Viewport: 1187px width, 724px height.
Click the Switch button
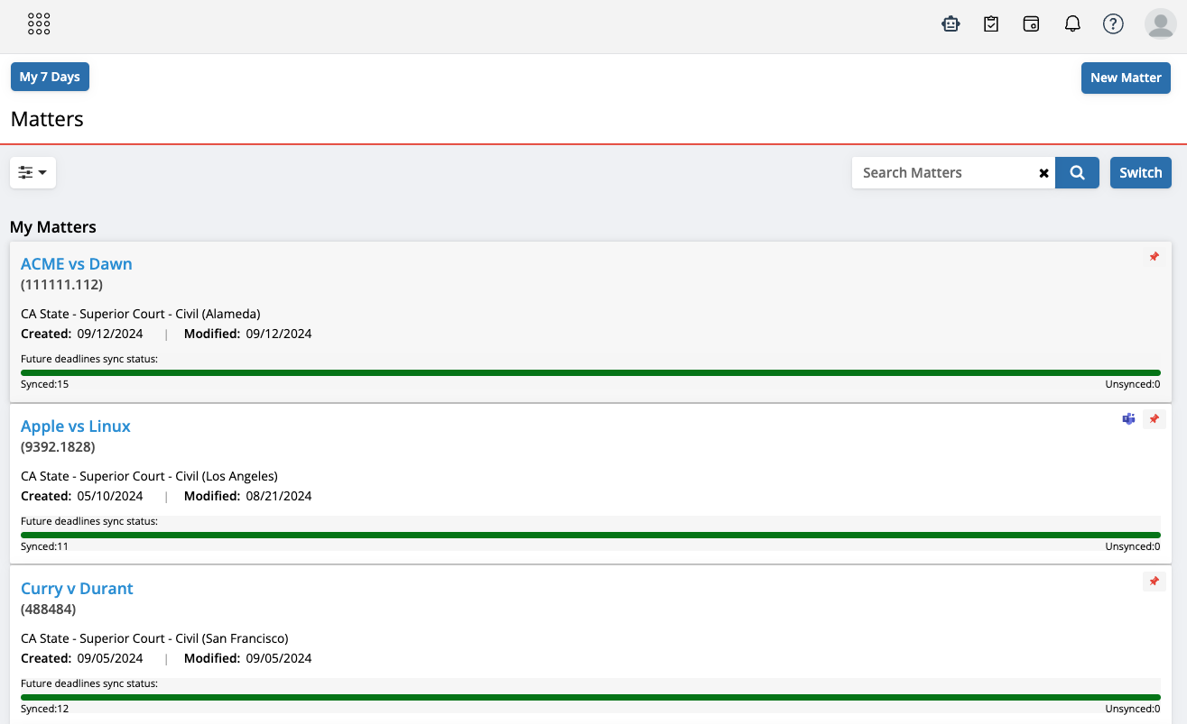click(1141, 173)
